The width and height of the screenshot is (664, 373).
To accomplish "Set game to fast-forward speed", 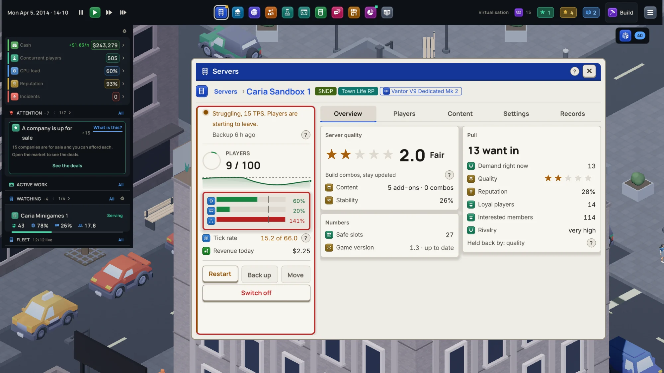I will tap(109, 13).
